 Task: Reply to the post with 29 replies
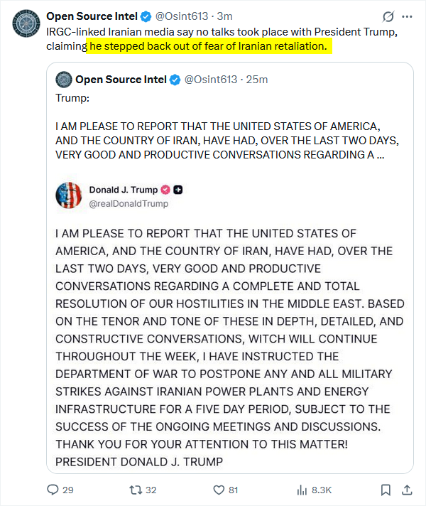(53, 490)
